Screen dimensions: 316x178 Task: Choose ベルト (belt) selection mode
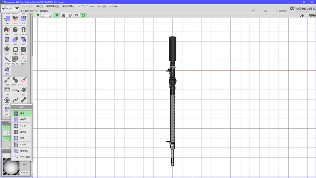coord(22,126)
